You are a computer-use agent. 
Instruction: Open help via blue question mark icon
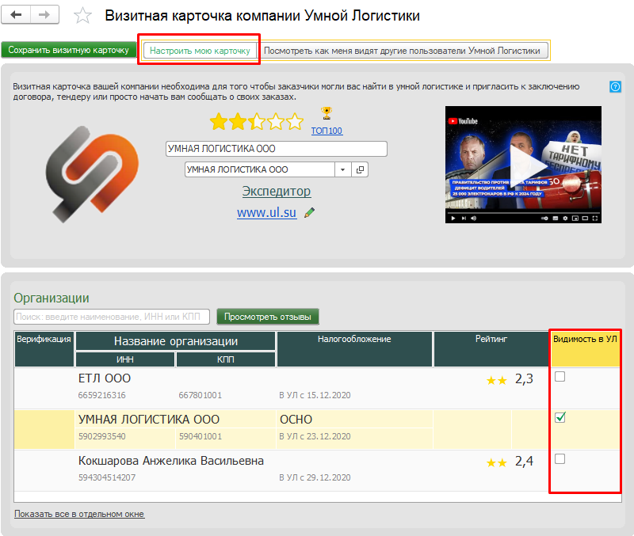coord(615,86)
